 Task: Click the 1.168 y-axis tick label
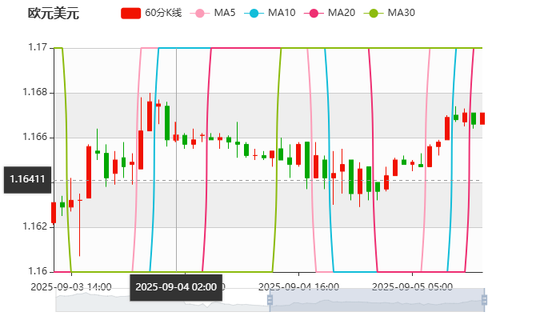[x=34, y=93]
